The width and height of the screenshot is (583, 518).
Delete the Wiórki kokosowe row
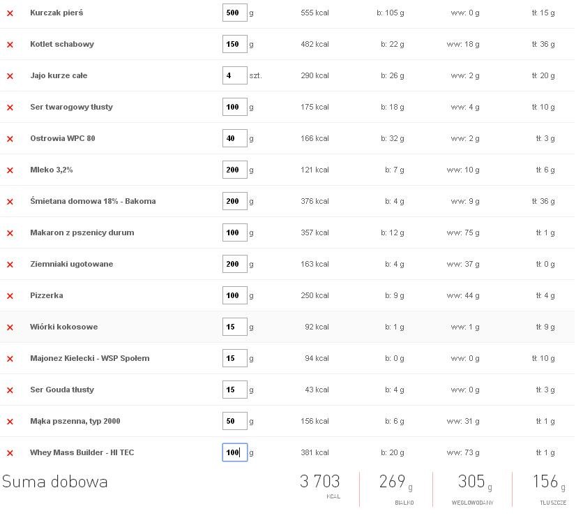pyautogui.click(x=10, y=327)
